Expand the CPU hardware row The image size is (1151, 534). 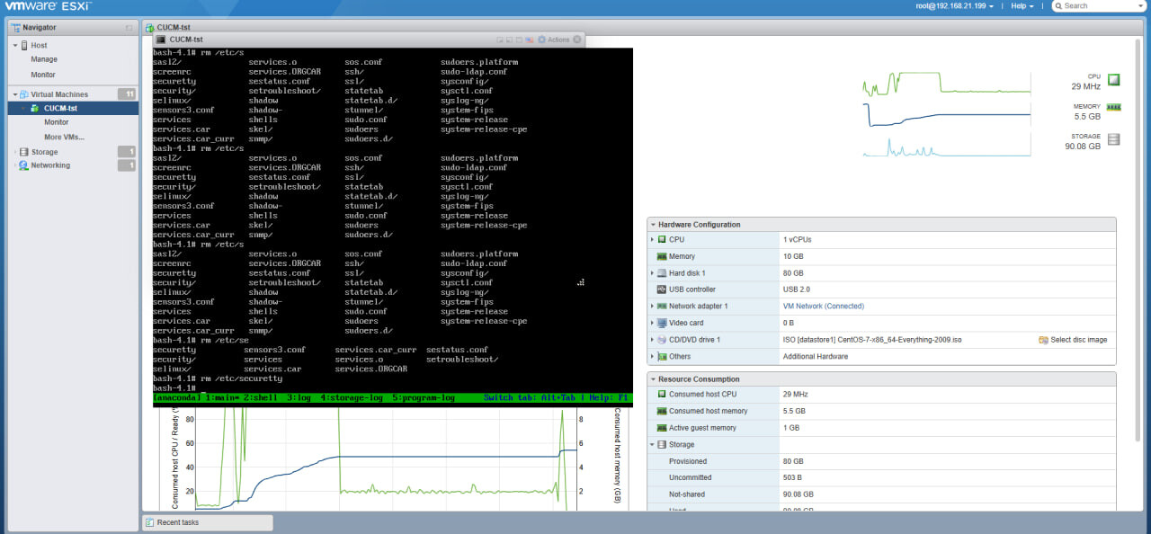[x=652, y=240]
